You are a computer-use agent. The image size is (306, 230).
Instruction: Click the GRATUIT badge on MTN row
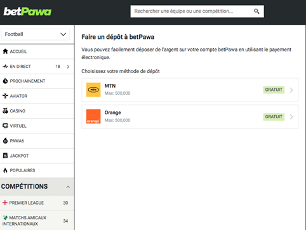(274, 90)
